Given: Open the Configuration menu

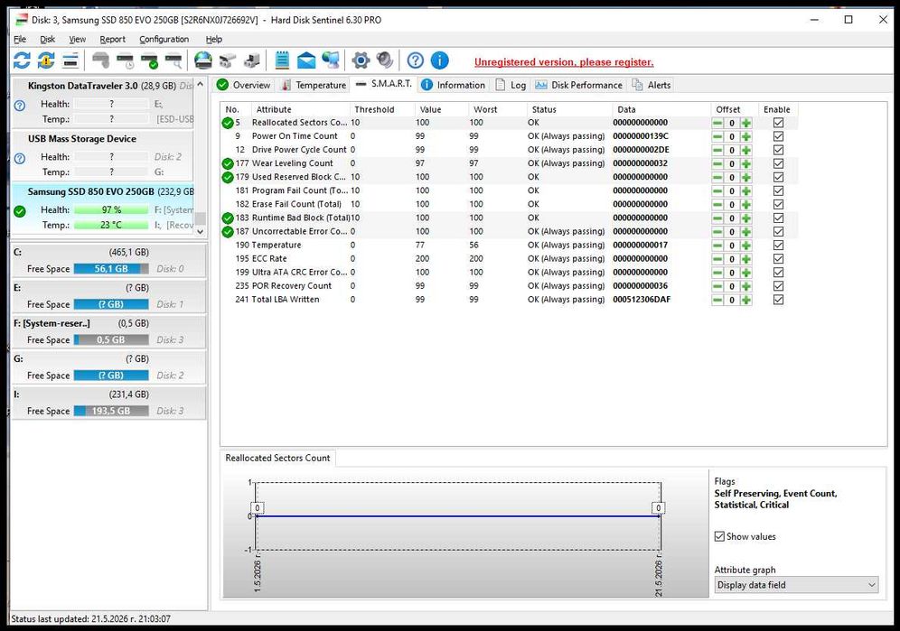Looking at the screenshot, I should coord(164,39).
